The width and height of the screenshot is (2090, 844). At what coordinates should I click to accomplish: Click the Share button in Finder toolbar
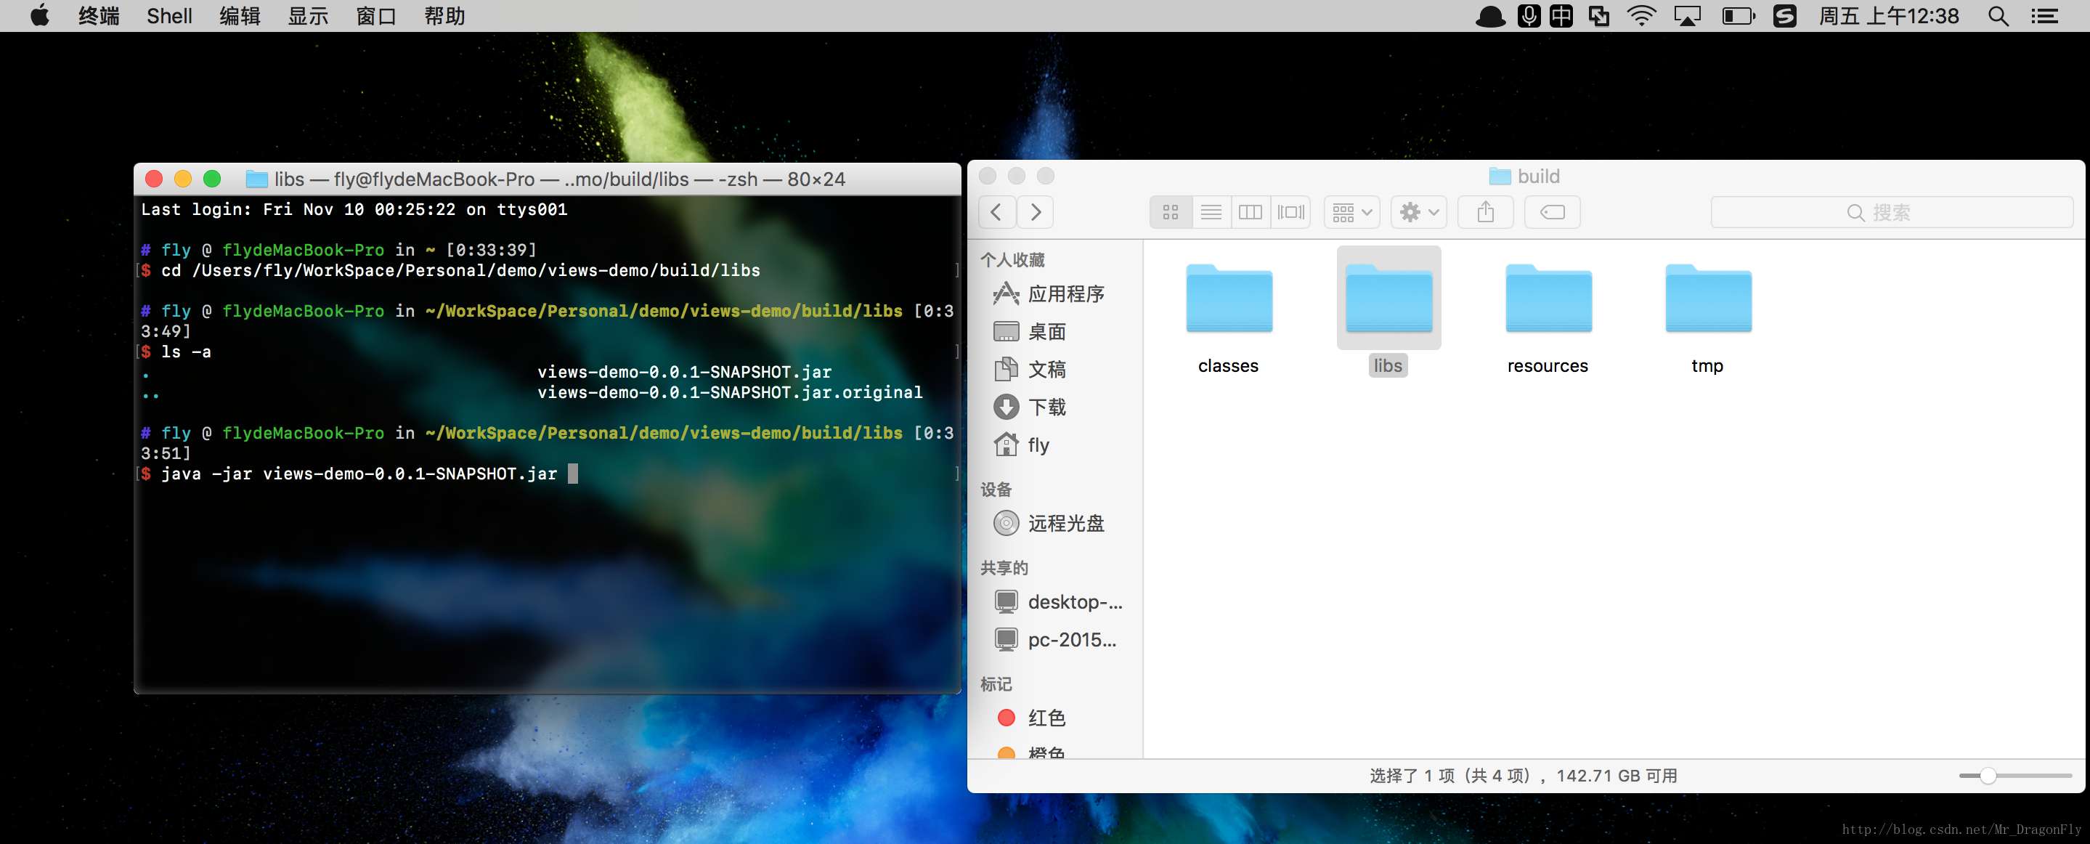point(1486,213)
